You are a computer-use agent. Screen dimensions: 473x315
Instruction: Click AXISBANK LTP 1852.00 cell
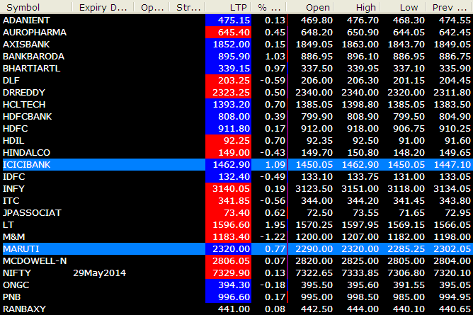(228, 45)
